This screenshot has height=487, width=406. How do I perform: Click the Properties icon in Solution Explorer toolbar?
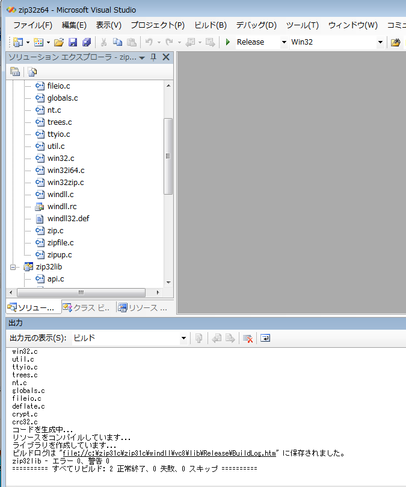pyautogui.click(x=15, y=72)
